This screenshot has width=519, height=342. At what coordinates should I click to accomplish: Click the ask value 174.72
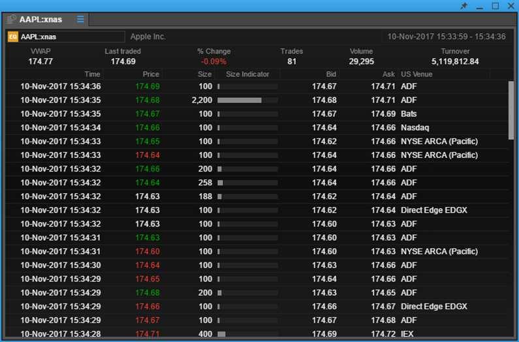click(383, 334)
